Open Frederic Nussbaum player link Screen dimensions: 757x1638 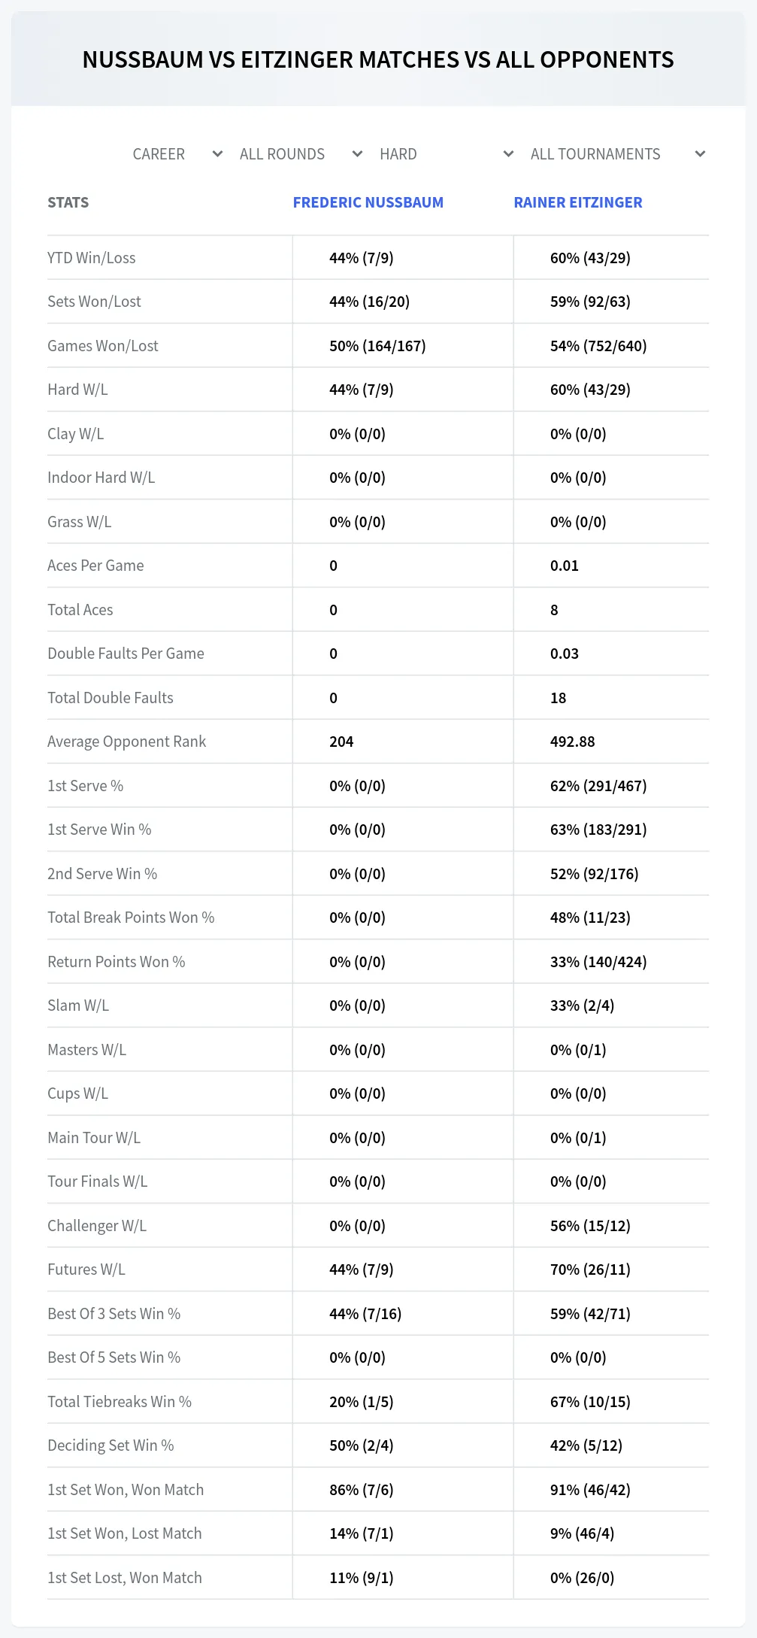pos(368,202)
